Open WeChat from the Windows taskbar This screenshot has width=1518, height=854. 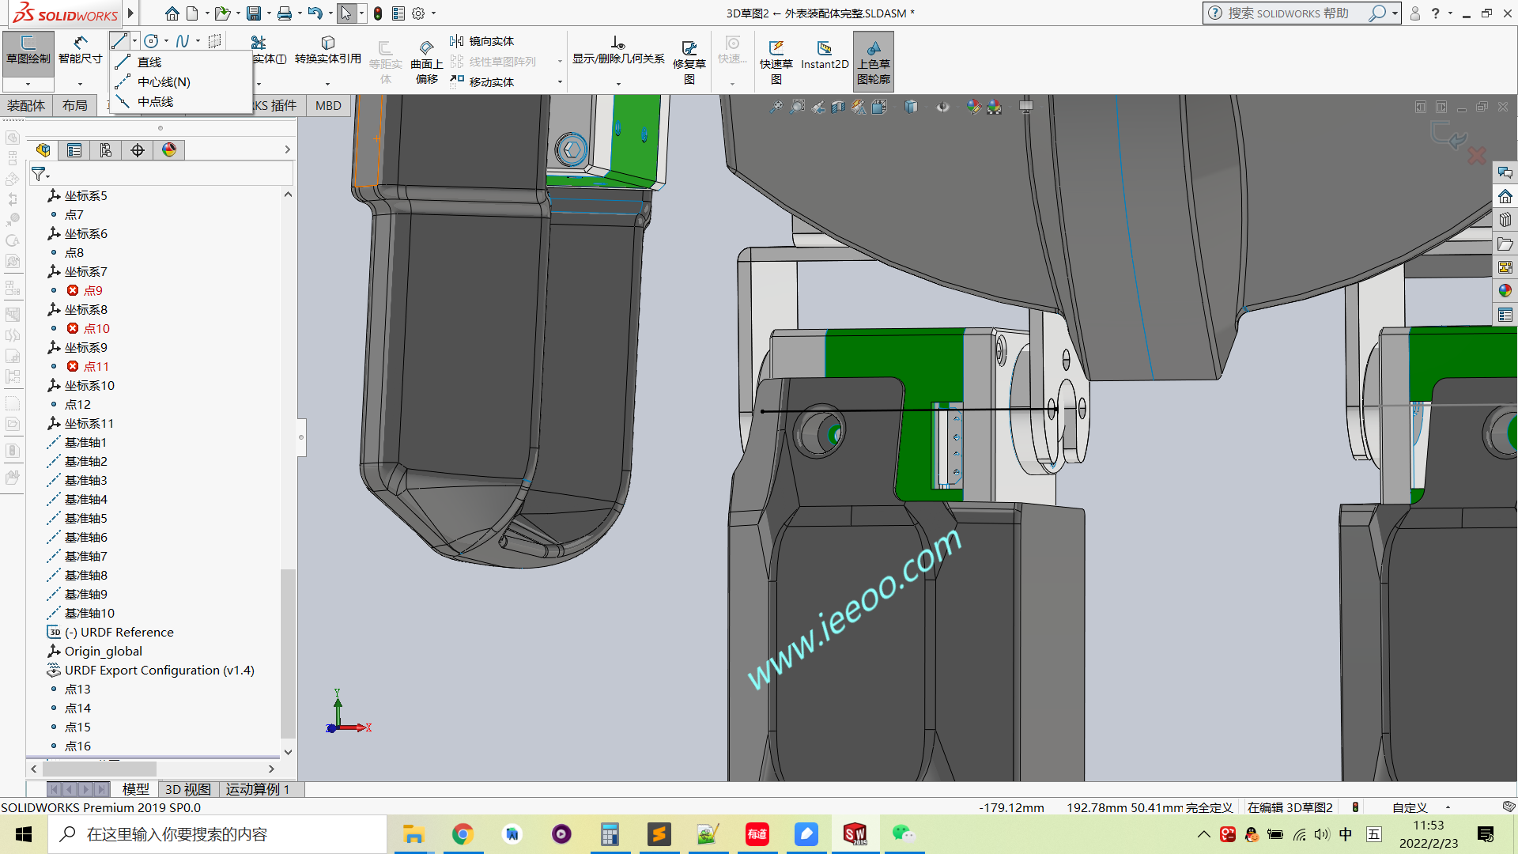903,834
